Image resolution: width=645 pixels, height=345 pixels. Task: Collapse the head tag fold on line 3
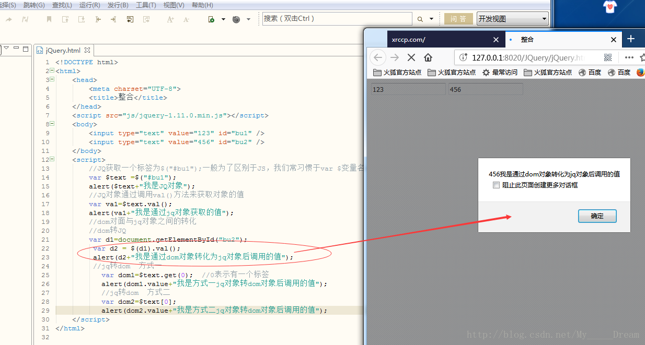52,80
